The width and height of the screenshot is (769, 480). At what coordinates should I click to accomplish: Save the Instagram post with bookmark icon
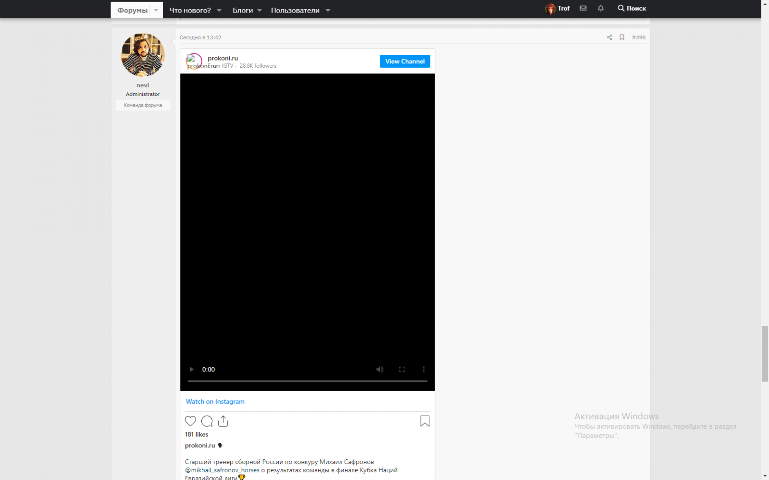point(425,421)
